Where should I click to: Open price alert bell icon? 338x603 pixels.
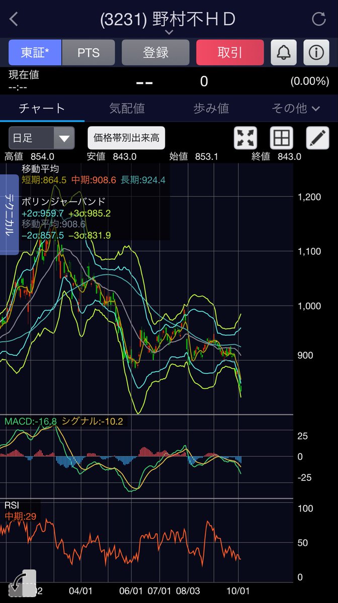[x=284, y=52]
